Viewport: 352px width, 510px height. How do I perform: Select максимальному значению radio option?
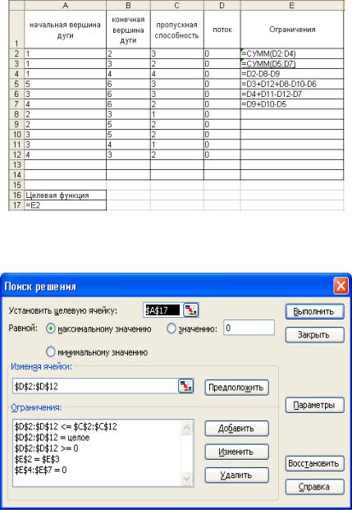[x=51, y=329]
